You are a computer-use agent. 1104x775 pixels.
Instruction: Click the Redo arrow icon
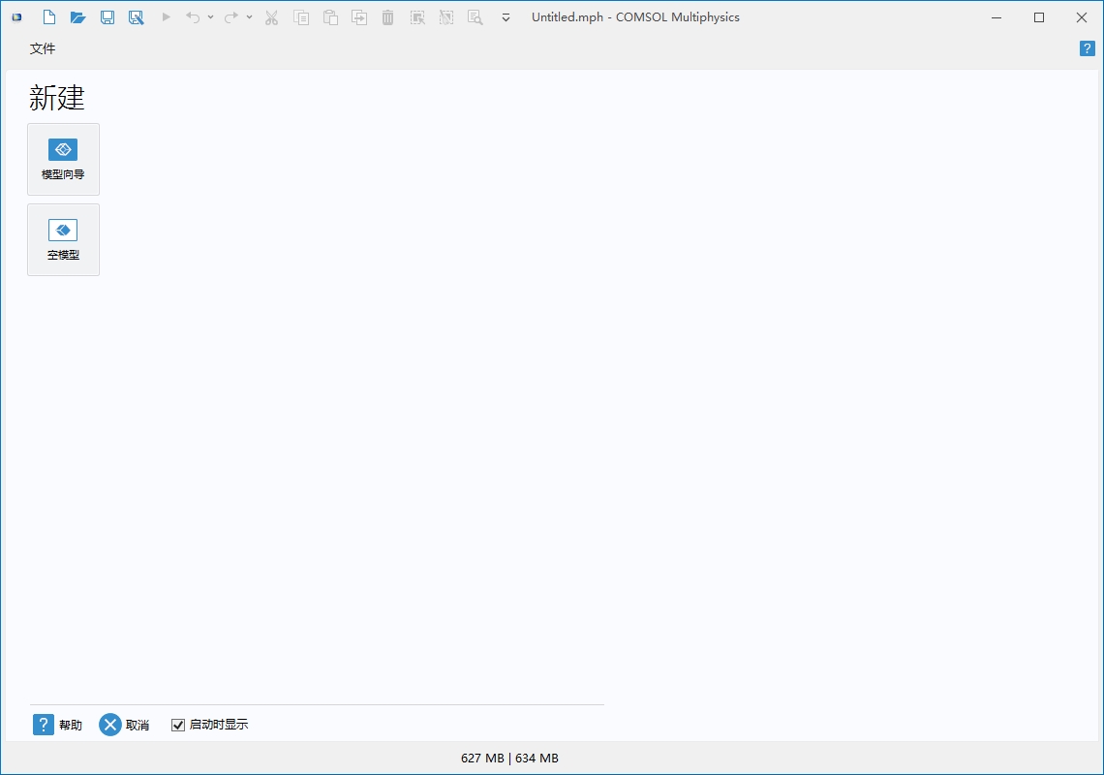coord(230,17)
